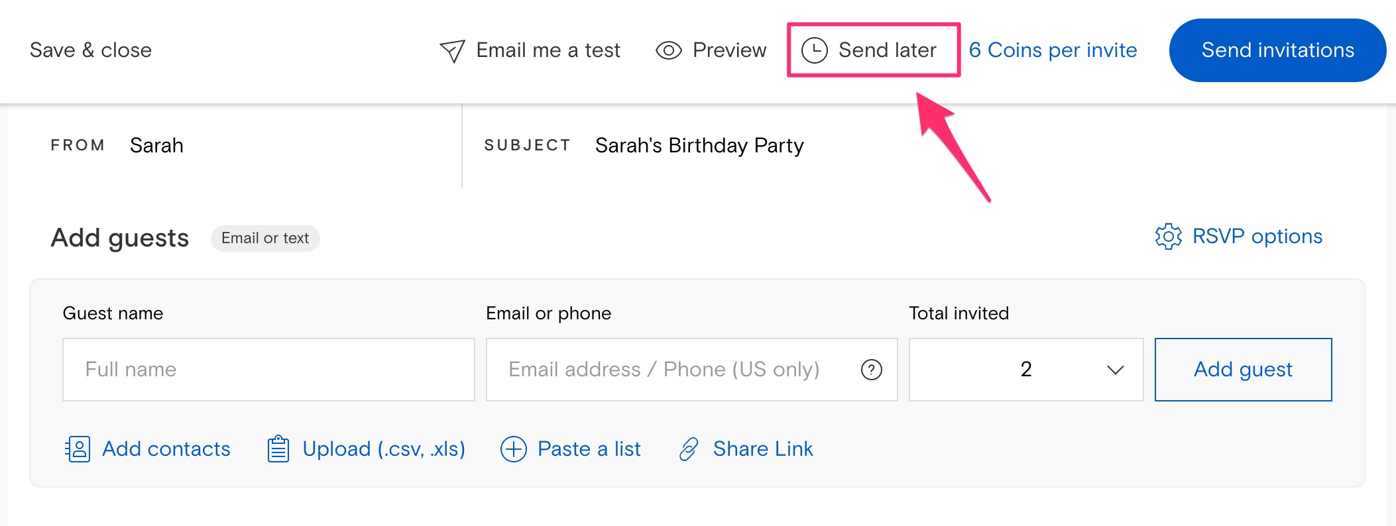Click the Full name guest input field
Screen dimensions: 1396x526
(268, 370)
